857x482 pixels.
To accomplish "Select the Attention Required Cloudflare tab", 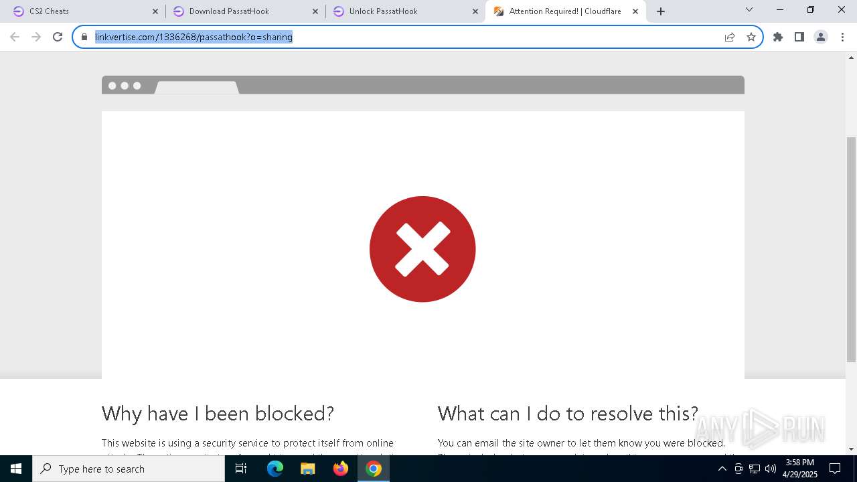I will coord(564,11).
